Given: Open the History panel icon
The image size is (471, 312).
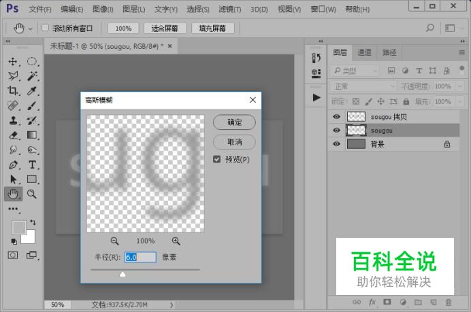Looking at the screenshot, I should click(x=316, y=58).
